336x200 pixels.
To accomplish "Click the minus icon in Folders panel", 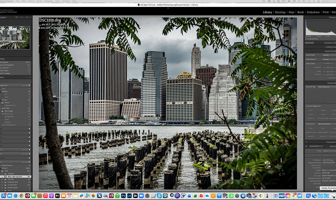I will click(x=26, y=77).
